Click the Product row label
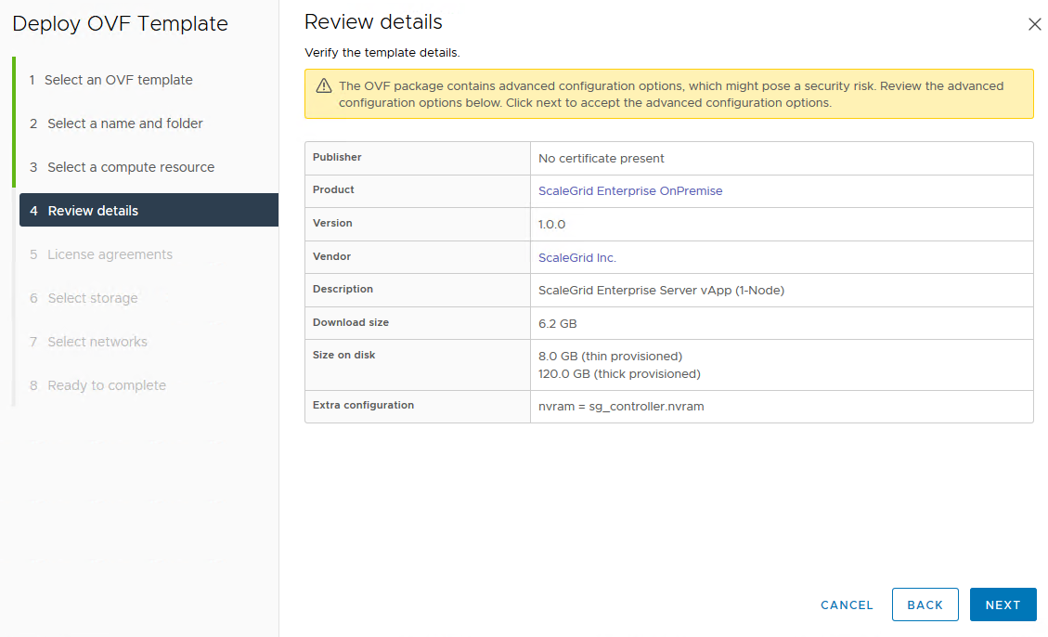The width and height of the screenshot is (1048, 637). (x=333, y=189)
